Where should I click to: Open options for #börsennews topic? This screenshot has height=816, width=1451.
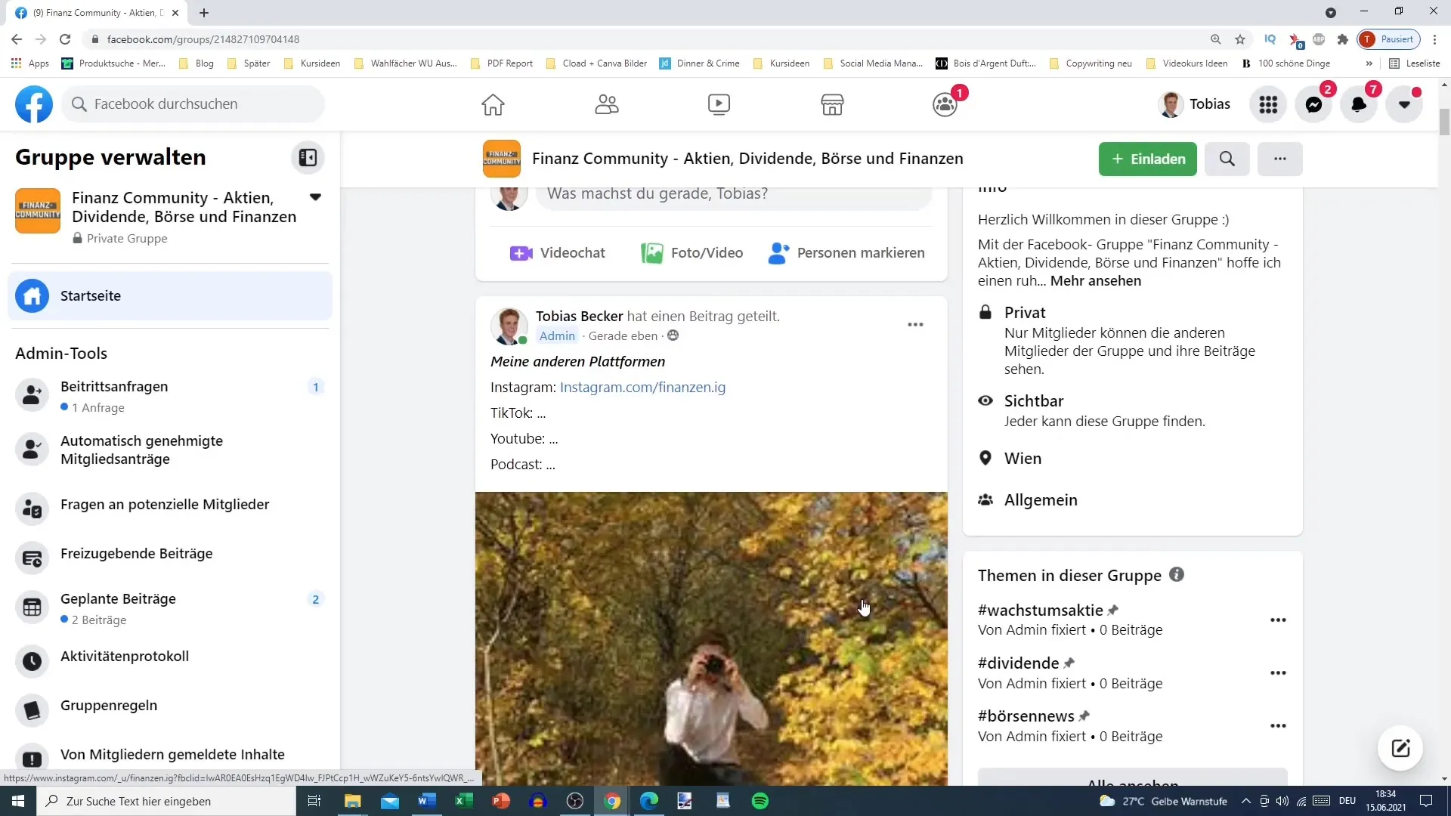point(1278,726)
